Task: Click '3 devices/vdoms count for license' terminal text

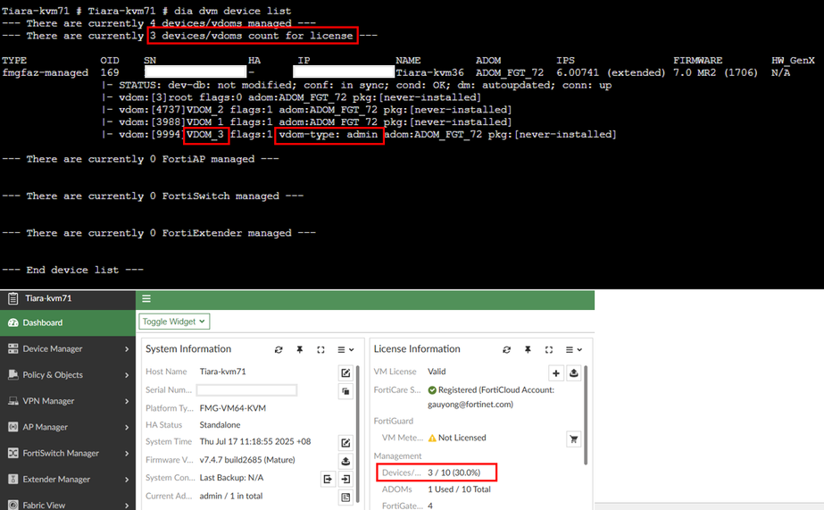Action: coord(252,36)
